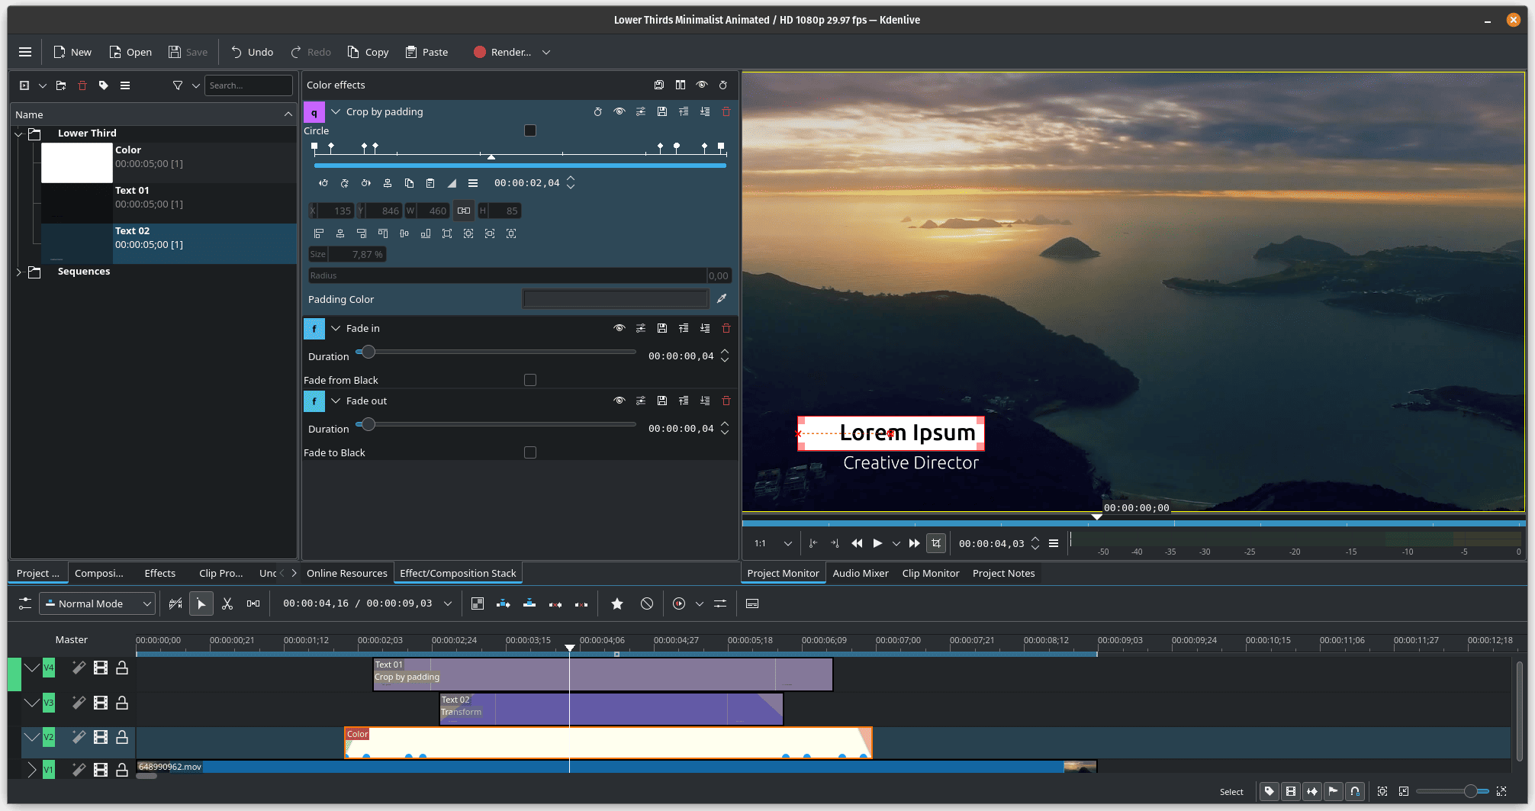The width and height of the screenshot is (1535, 811).
Task: Click fast forward in project monitor
Action: 914,543
